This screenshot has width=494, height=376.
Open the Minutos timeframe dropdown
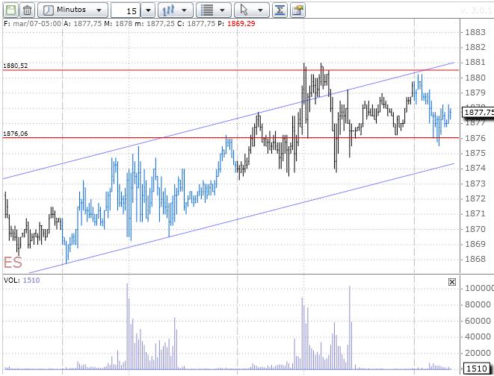point(72,10)
